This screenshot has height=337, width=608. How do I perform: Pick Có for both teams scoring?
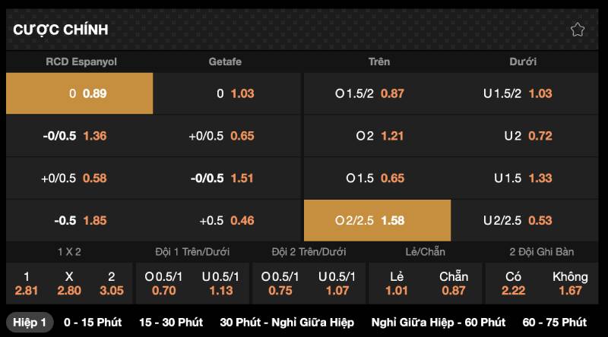tap(513, 284)
